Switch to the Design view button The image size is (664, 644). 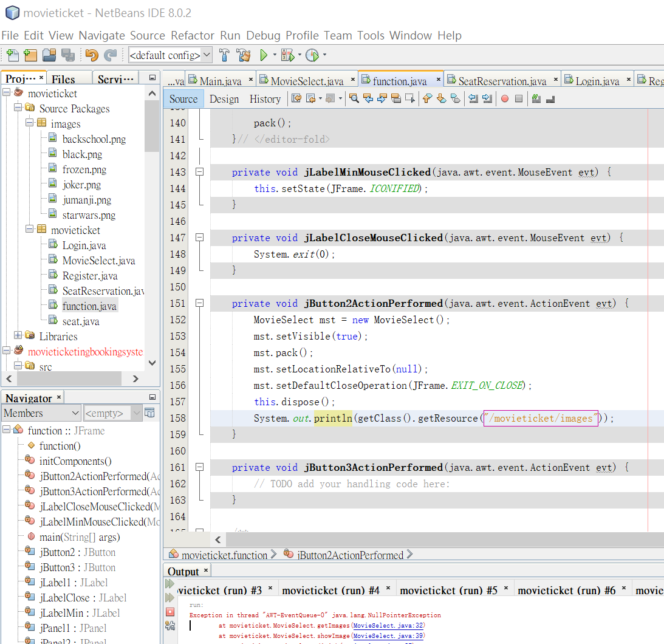224,99
